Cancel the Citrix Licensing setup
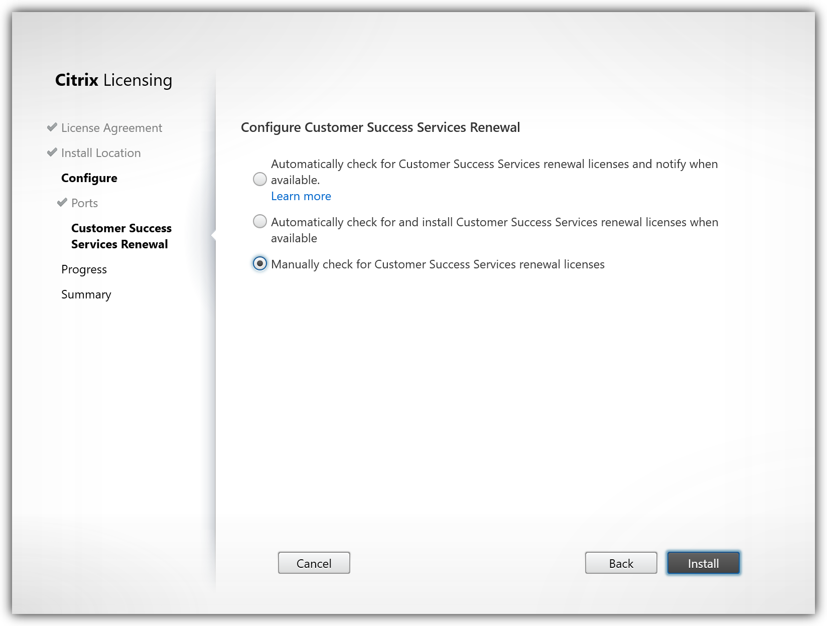This screenshot has height=626, width=827. (314, 563)
